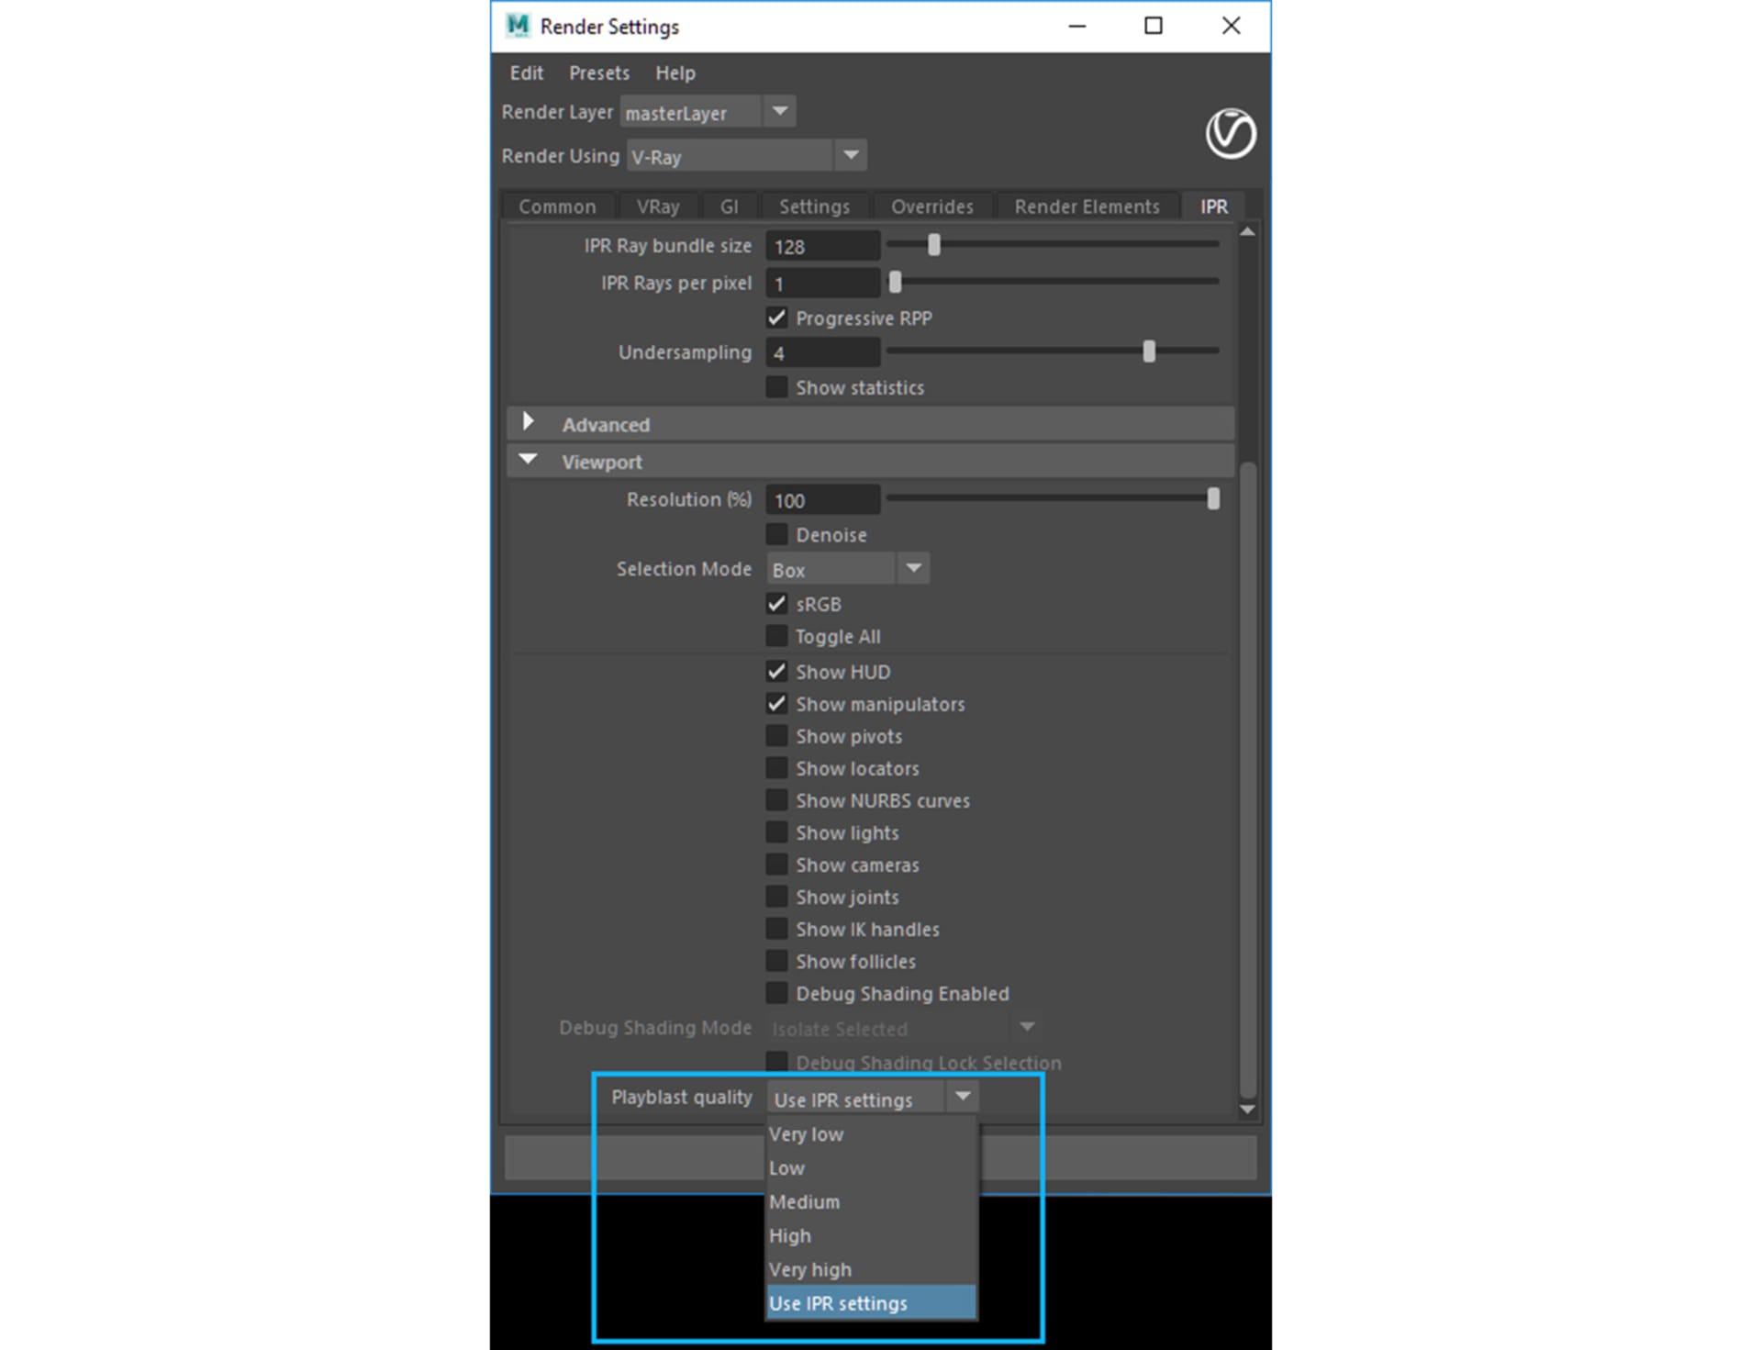Open the Help menu
The image size is (1762, 1350).
pos(675,73)
